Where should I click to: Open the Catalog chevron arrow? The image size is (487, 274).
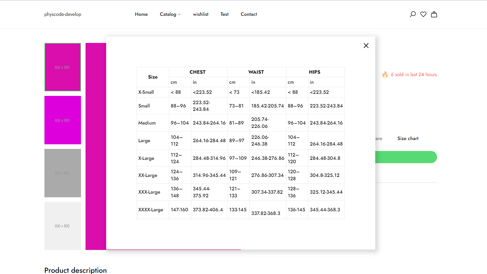179,14
